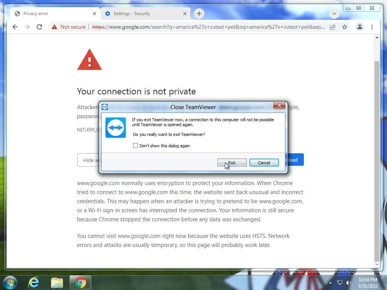Launch Internet Explorer from taskbar
This screenshot has width=387, height=290.
tap(34, 282)
